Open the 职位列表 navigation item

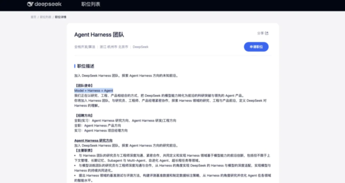point(91,4)
